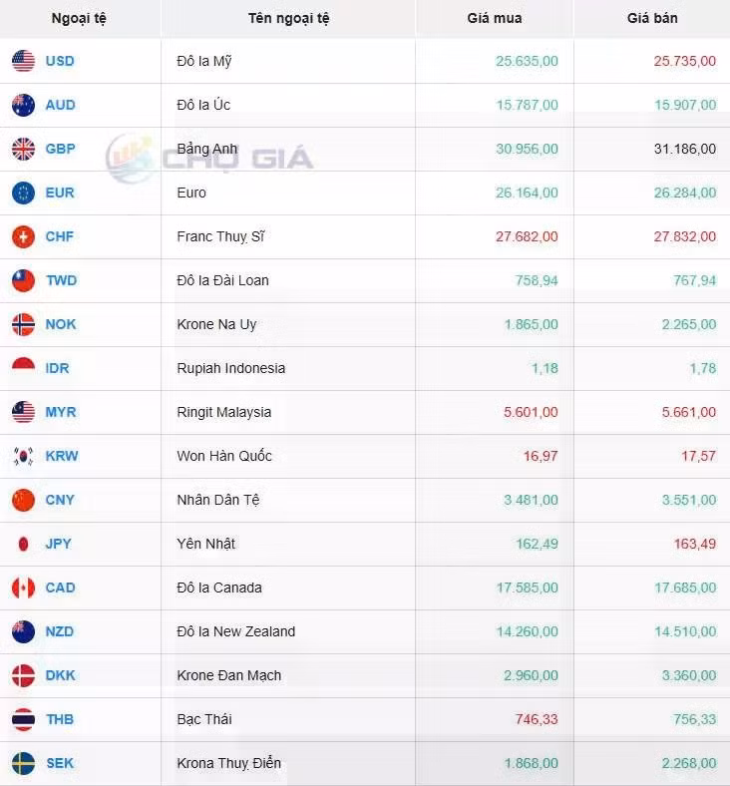Select the NOK currency code
This screenshot has height=786, width=730.
click(61, 324)
